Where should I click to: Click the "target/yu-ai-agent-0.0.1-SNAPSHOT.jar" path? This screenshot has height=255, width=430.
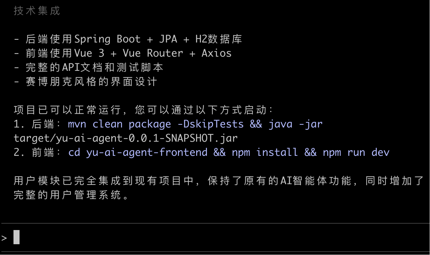[x=126, y=138]
